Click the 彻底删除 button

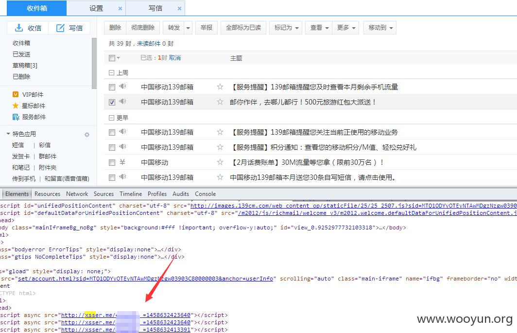(x=143, y=28)
